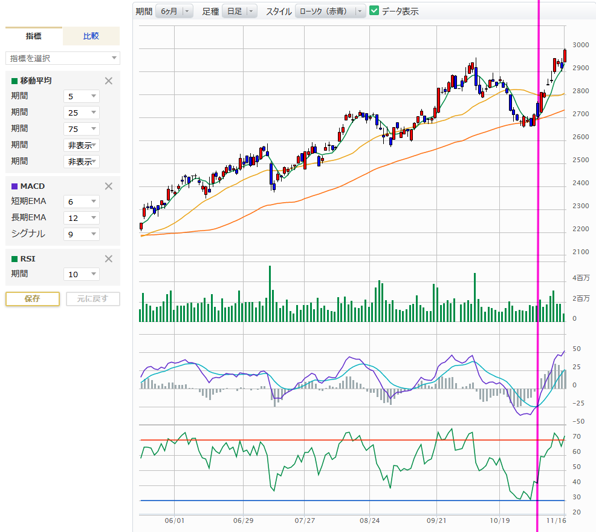The width and height of the screenshot is (596, 532).
Task: Switch to the 比較 tab
Action: click(x=91, y=36)
